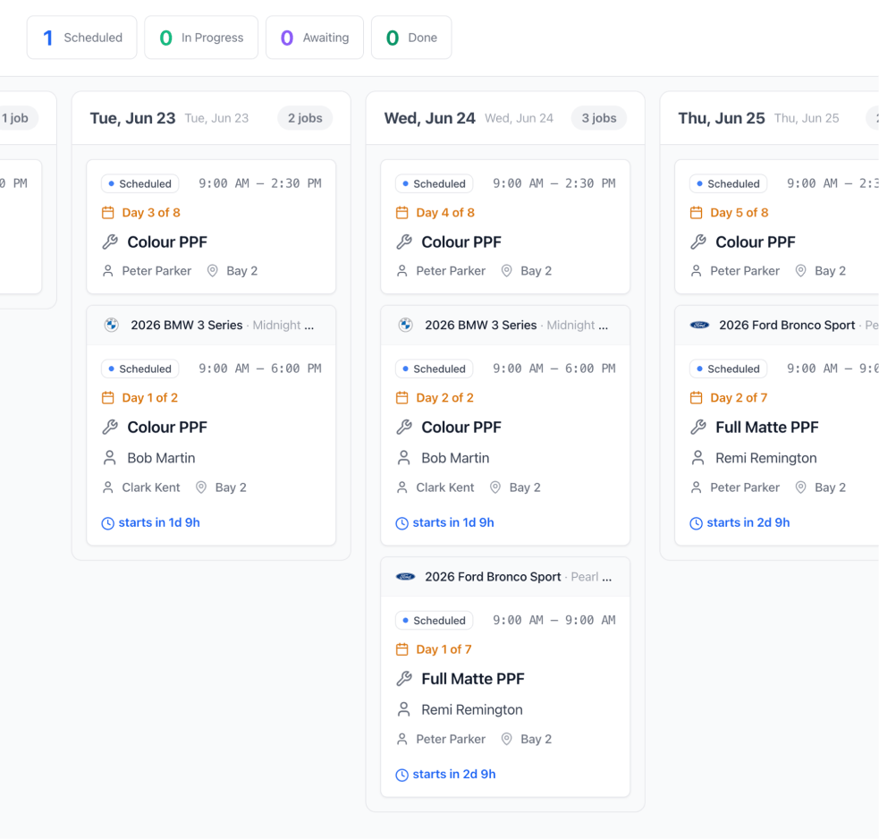Click location pin on Wednesday's Day 1 of 7 card

click(507, 739)
